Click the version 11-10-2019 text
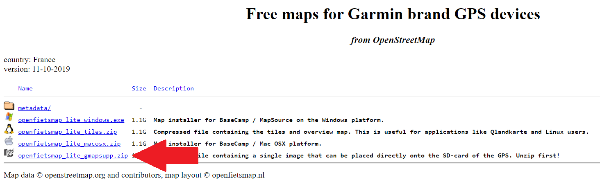 [37, 69]
